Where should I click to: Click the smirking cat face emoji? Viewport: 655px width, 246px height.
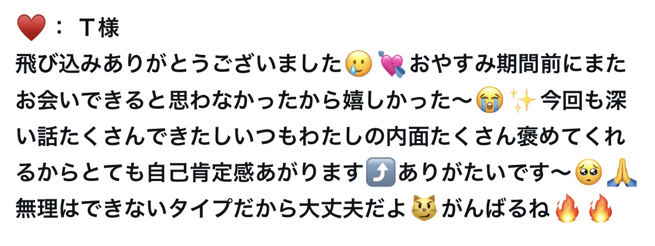coord(423,208)
